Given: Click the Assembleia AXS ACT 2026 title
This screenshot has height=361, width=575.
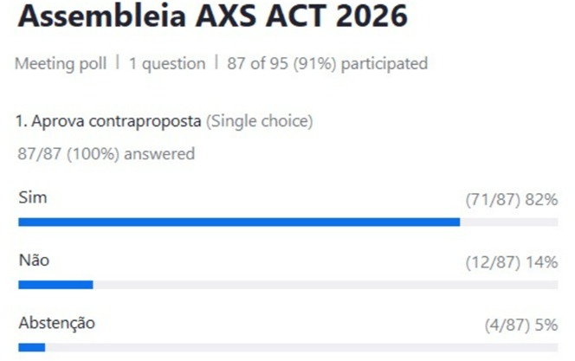Looking at the screenshot, I should (x=213, y=19).
